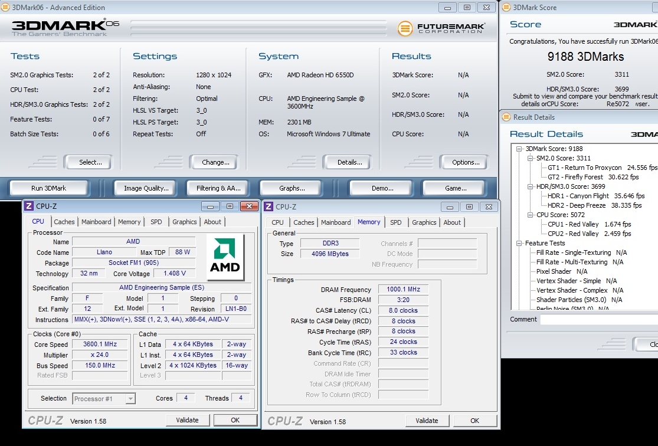The image size is (658, 446).
Task: Click the 3DMark Score window title icon
Action: pyautogui.click(x=506, y=7)
